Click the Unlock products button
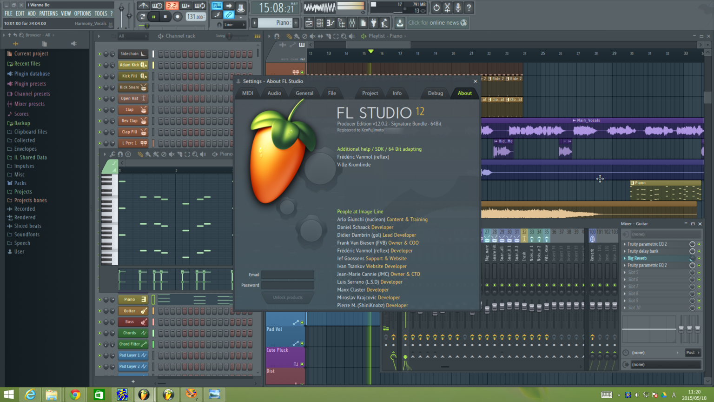The image size is (714, 402). [288, 297]
